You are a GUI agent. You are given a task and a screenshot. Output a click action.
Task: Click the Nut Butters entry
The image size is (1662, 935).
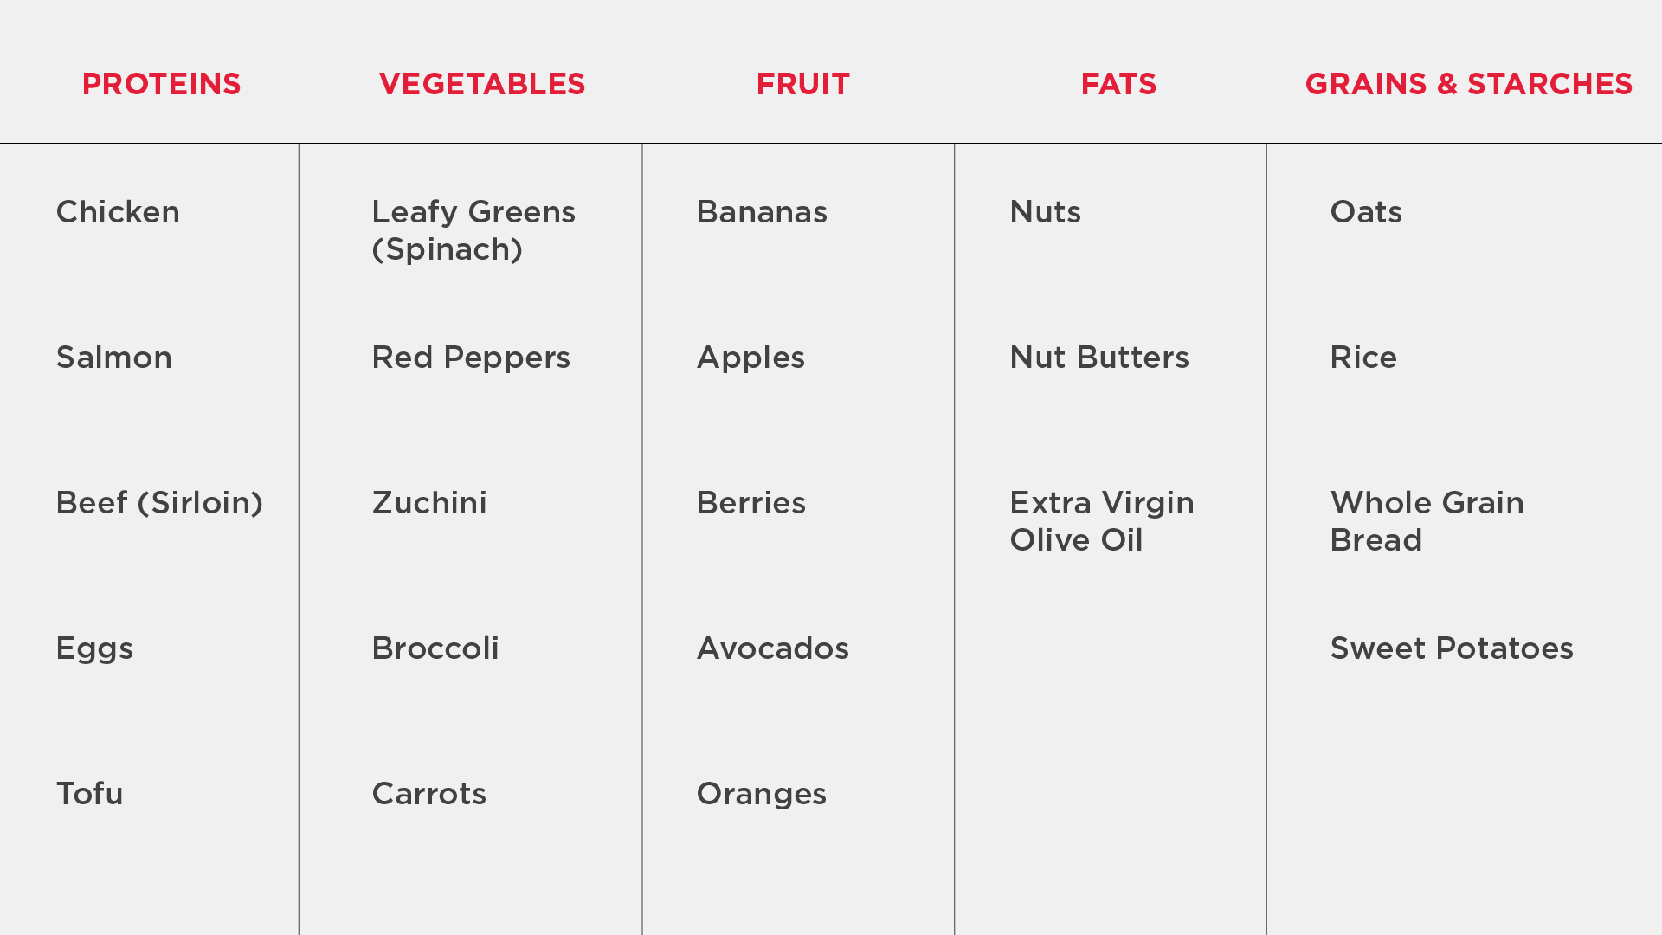click(1099, 358)
